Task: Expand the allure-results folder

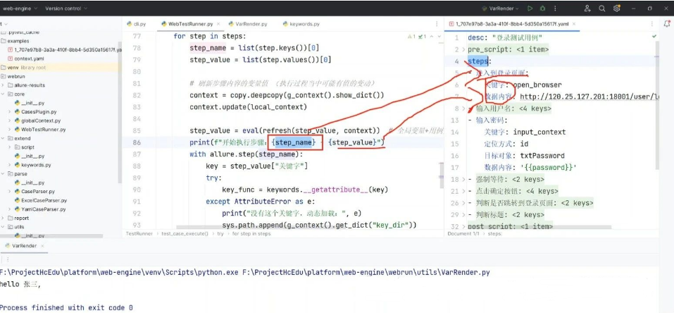Action: (x=3, y=85)
